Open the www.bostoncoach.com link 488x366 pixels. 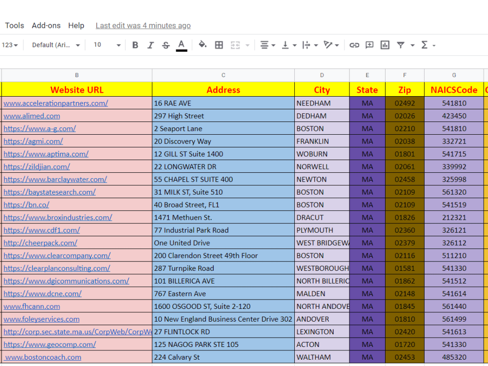pyautogui.click(x=43, y=357)
